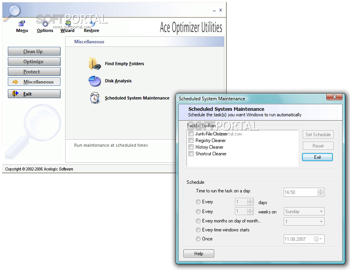Open the Menu toolbar icon
Screen dimensions: 350x272
pyautogui.click(x=22, y=23)
